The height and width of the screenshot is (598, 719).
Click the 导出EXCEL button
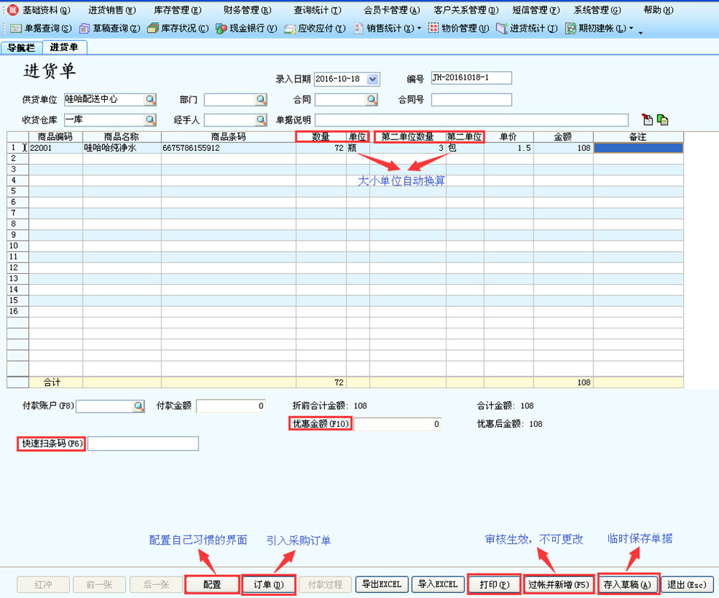pyautogui.click(x=381, y=584)
